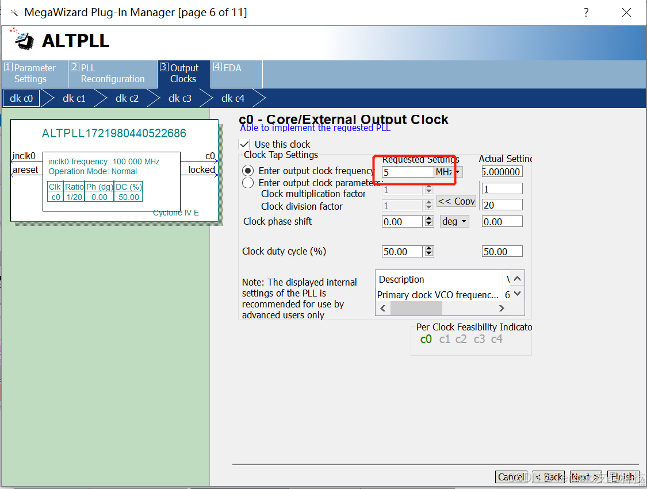Click the Able to implement status message
Viewport: 647px width, 489px height.
click(315, 128)
